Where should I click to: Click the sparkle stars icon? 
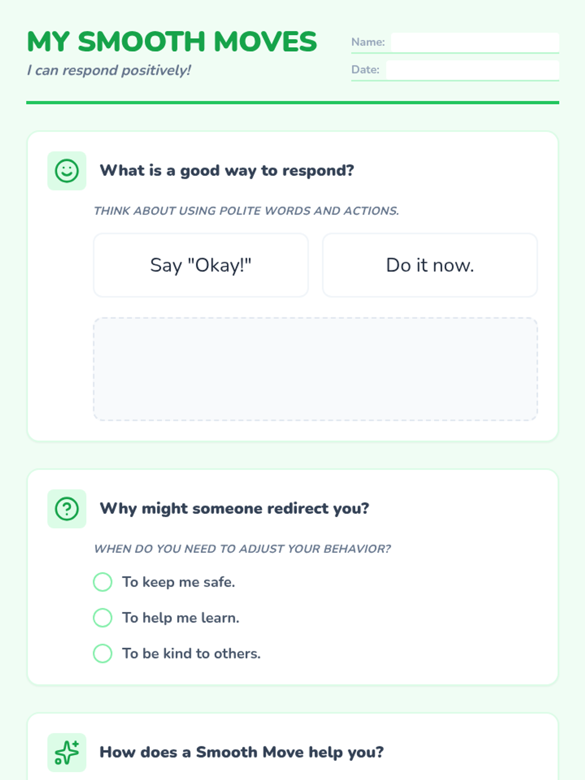[67, 752]
